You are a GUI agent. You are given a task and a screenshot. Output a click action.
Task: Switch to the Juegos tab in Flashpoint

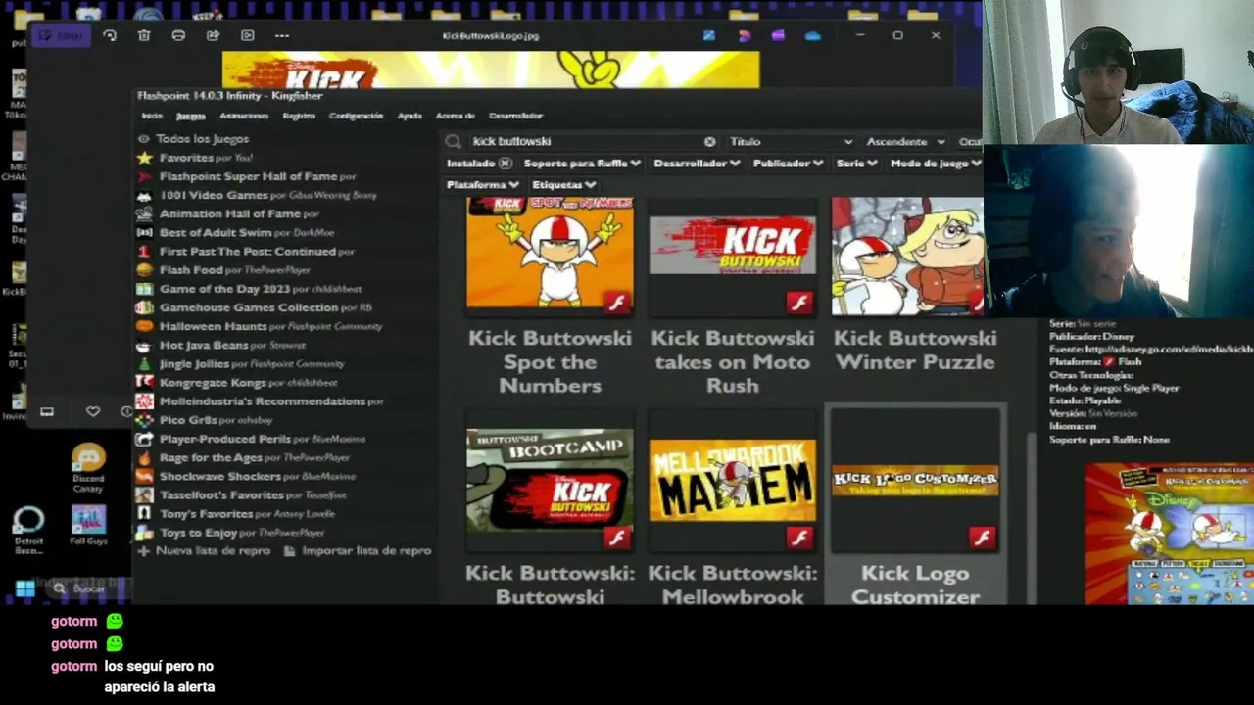coord(190,116)
